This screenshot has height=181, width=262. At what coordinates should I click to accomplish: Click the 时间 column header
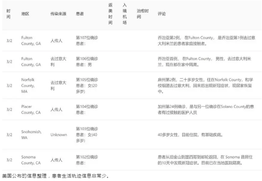[x=8, y=14]
